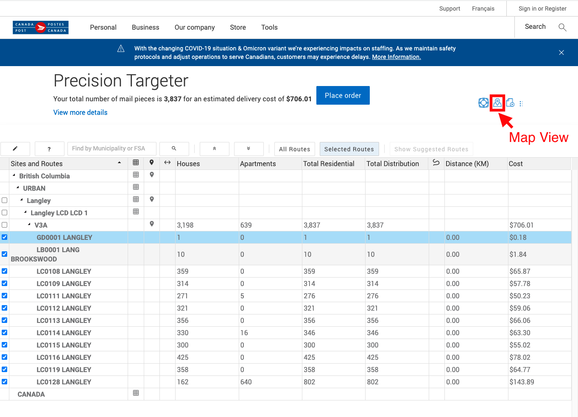Screen dimensions: 578x417
Task: Click the Support link
Action: (x=450, y=8)
